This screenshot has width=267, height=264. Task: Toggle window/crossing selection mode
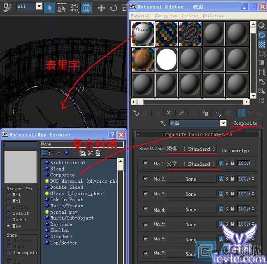point(86,8)
